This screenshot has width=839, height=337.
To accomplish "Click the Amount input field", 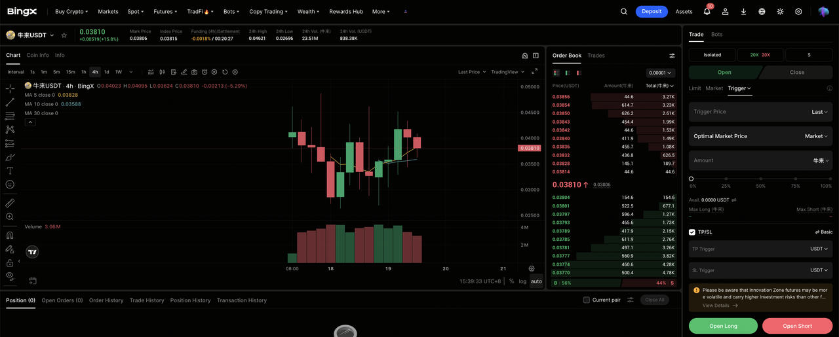I will (x=760, y=160).
